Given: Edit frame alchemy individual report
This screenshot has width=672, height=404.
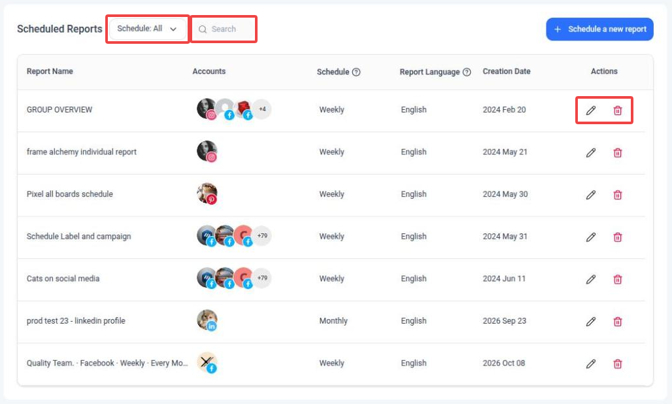Looking at the screenshot, I should pos(591,152).
